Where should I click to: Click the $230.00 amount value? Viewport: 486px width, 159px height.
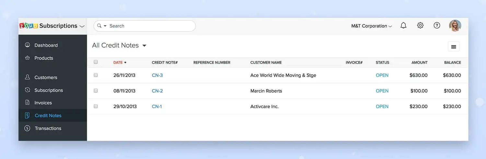[418, 106]
